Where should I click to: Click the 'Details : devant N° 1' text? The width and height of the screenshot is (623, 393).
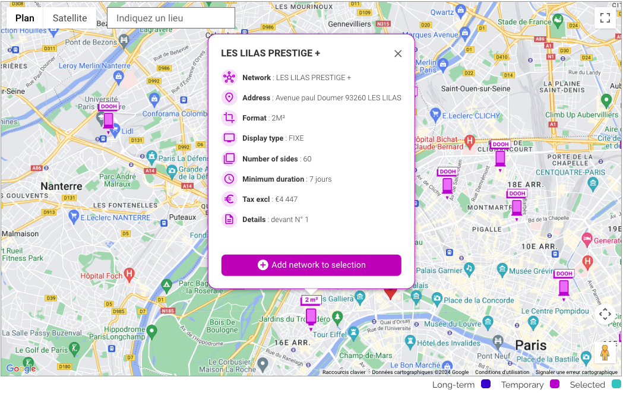tap(276, 220)
